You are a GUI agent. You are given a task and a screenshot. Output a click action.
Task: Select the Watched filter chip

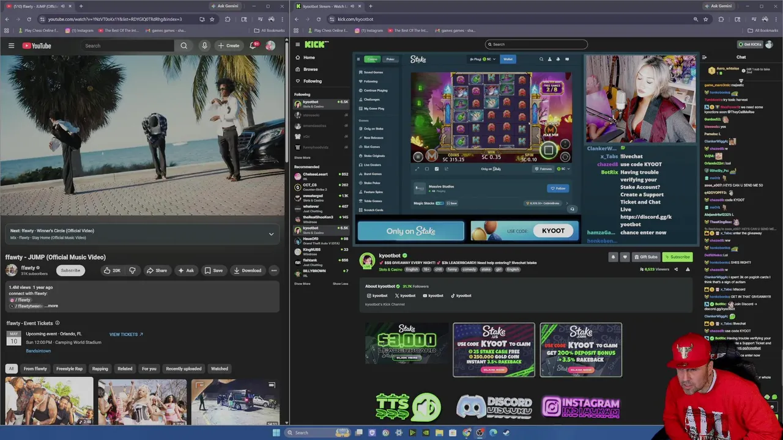pyautogui.click(x=220, y=369)
